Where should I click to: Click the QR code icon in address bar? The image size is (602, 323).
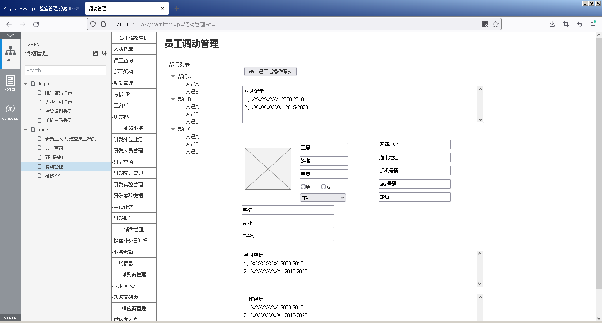tap(485, 24)
